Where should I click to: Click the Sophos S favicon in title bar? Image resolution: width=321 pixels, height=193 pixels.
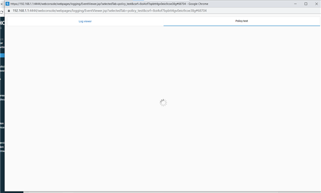click(8, 4)
